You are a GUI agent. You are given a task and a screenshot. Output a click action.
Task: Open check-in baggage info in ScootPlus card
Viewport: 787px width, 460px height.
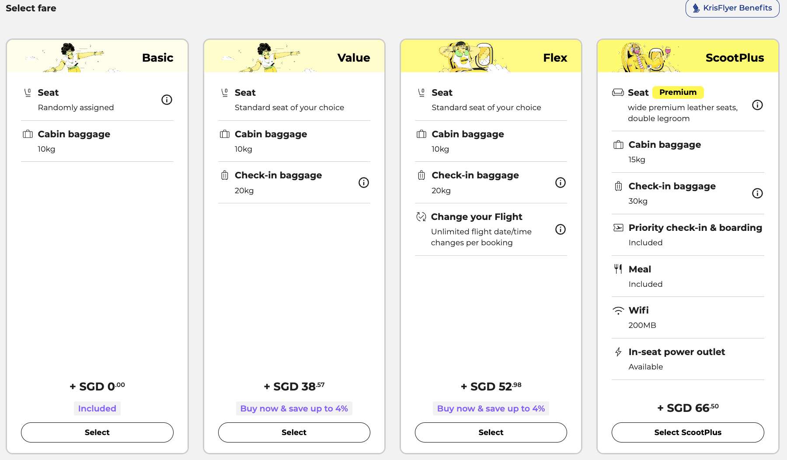(757, 193)
